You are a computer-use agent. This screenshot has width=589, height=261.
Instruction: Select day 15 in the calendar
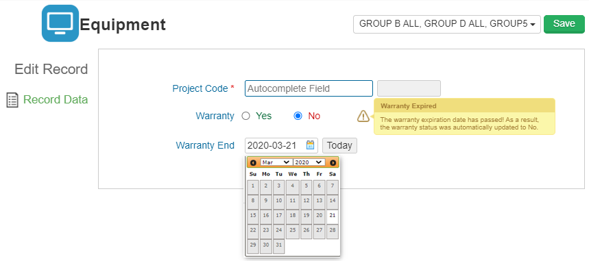[x=253, y=216]
